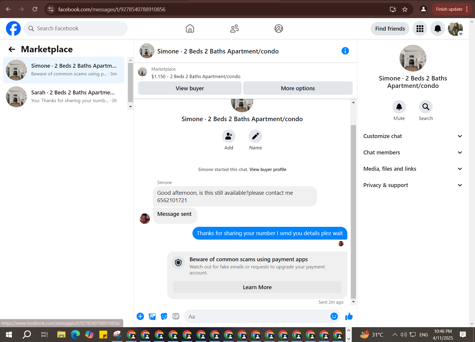The height and width of the screenshot is (342, 475).
Task: Go back using the Marketplace back arrow
Action: [x=12, y=49]
